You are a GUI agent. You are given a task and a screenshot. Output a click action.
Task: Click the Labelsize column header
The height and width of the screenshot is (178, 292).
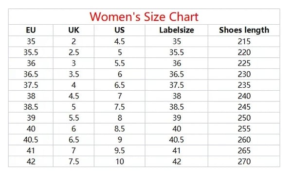coord(177,30)
